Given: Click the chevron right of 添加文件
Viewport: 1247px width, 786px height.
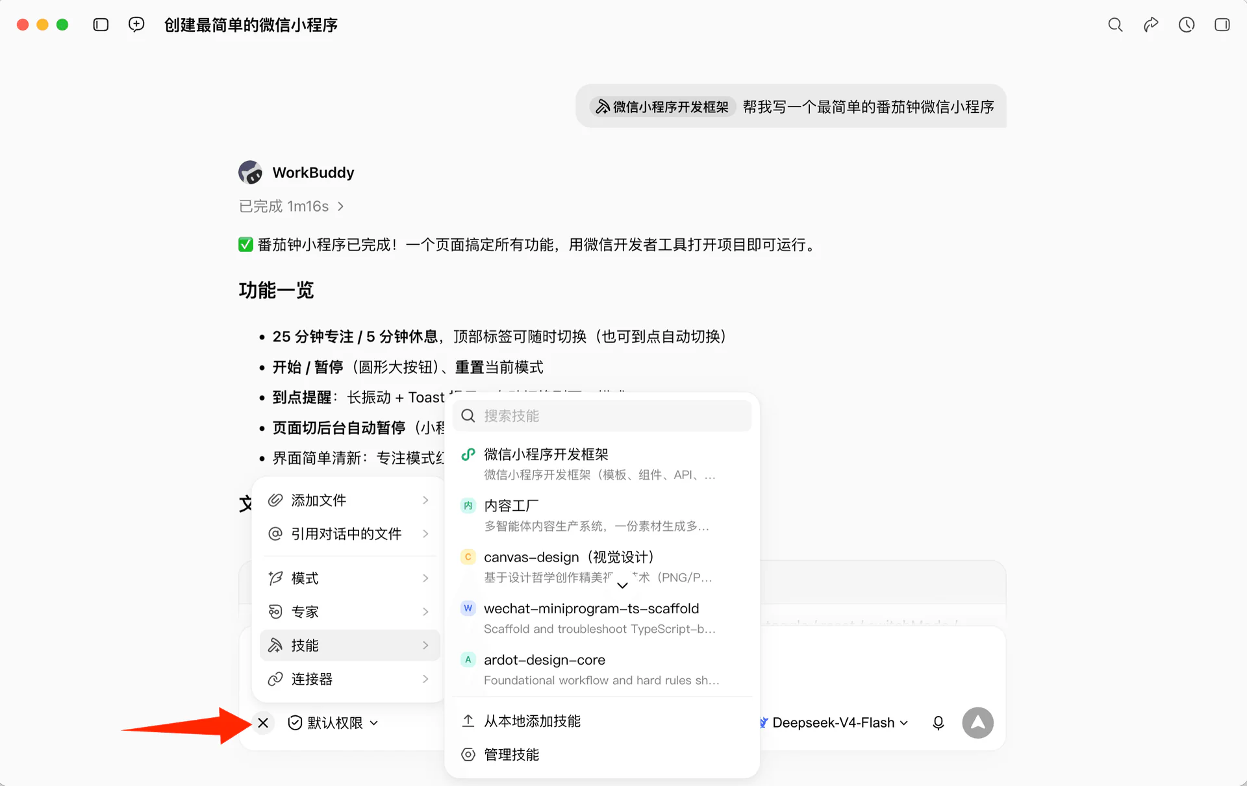Looking at the screenshot, I should point(425,500).
